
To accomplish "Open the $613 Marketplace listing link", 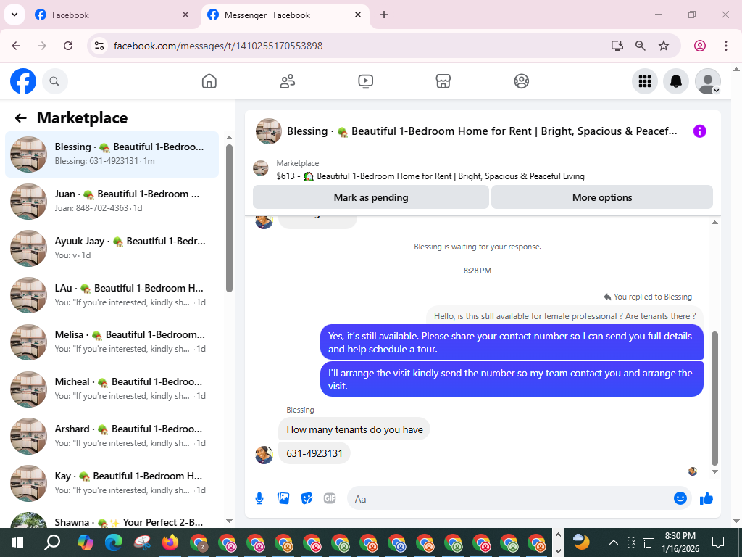I will click(x=430, y=176).
